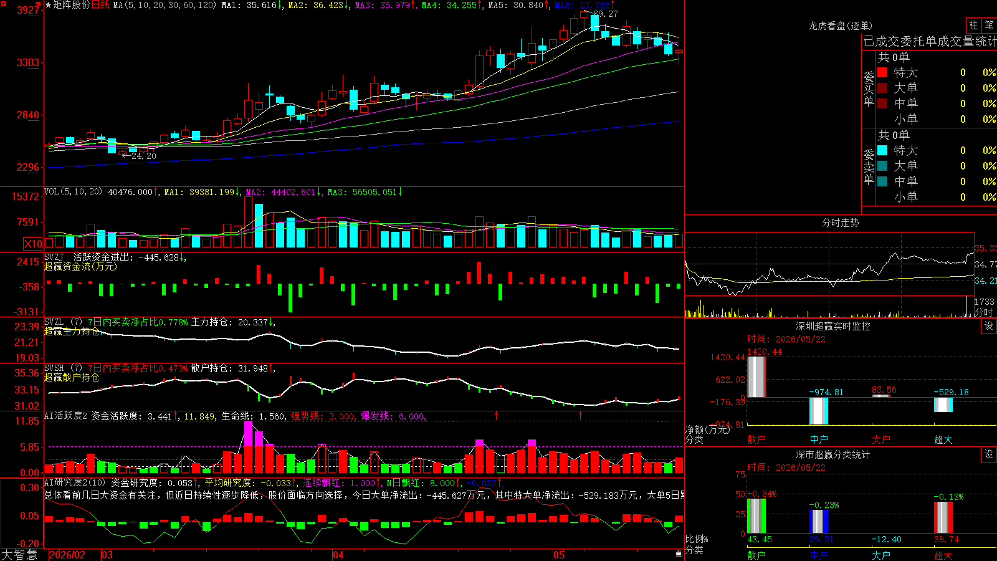
Task: Click the 03 month marker on the axis
Action: pyautogui.click(x=107, y=555)
